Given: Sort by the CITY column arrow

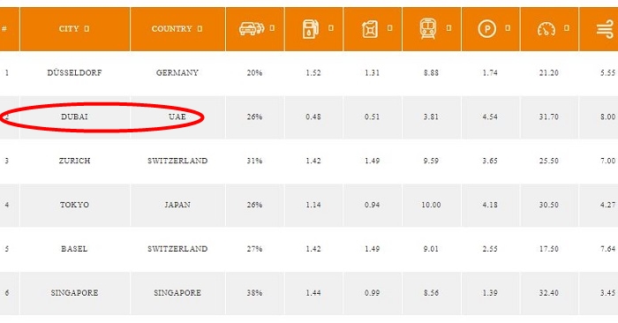Looking at the screenshot, I should (87, 29).
